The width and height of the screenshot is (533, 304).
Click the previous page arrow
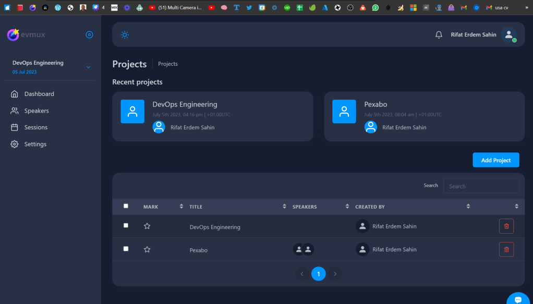coord(302,274)
